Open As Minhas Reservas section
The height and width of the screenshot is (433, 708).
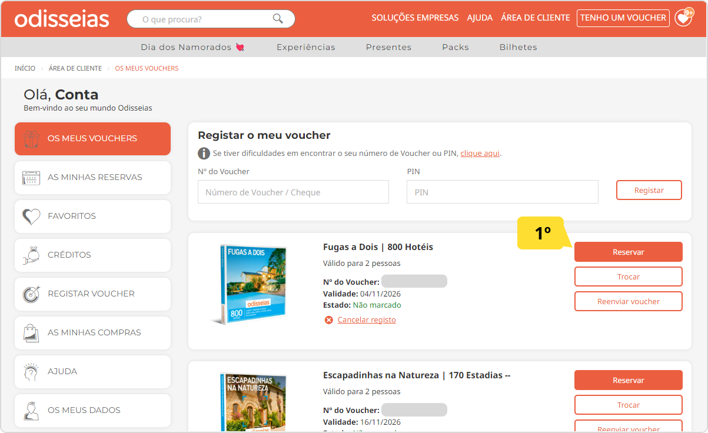[92, 178]
